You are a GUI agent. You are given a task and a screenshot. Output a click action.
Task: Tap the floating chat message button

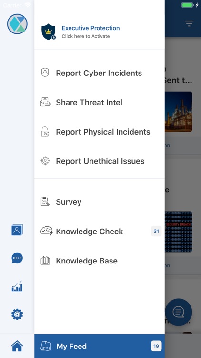coord(179,312)
